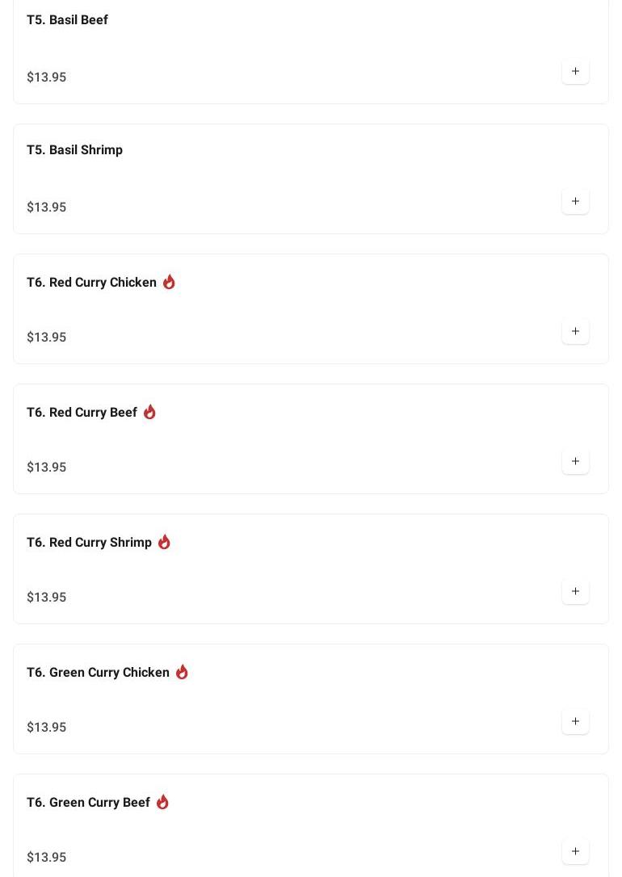Click $13.95 price on Basil Shrimp card
Image resolution: width=622 pixels, height=877 pixels.
click(46, 207)
